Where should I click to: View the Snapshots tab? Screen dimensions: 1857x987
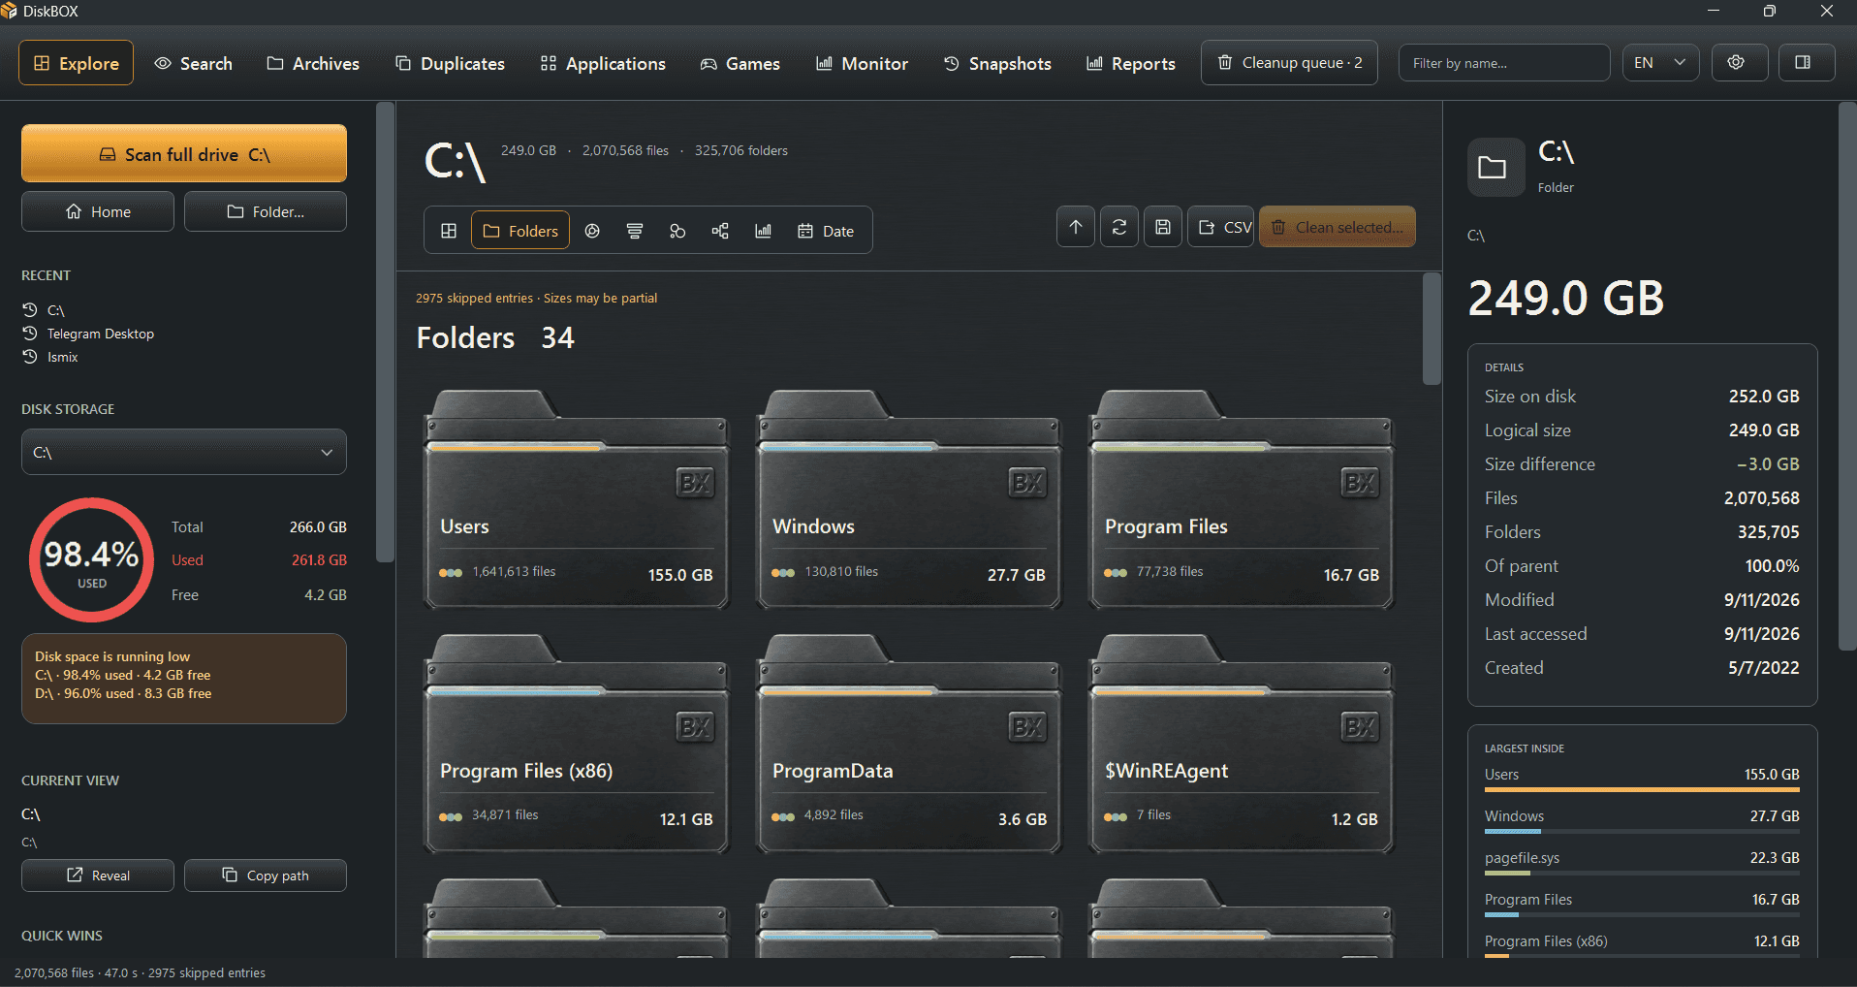pos(997,63)
